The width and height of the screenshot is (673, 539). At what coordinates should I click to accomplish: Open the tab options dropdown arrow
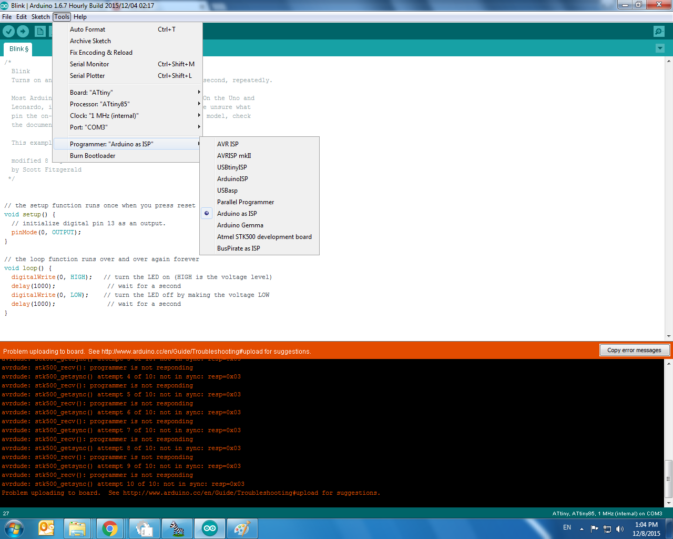coord(660,48)
